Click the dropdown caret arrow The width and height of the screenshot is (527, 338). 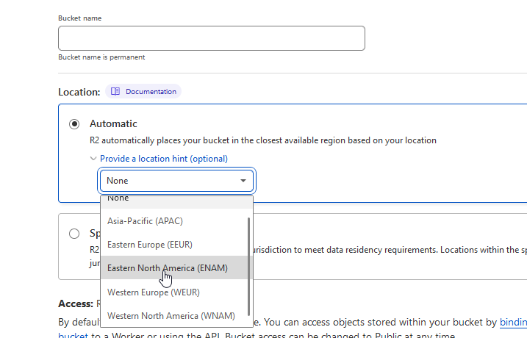point(243,181)
